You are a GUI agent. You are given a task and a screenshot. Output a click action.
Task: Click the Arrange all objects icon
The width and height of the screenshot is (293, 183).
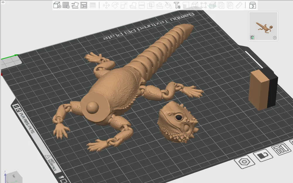[84, 5]
